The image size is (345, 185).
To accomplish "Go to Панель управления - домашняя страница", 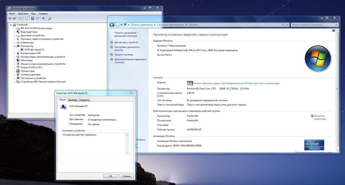I will 126,34.
